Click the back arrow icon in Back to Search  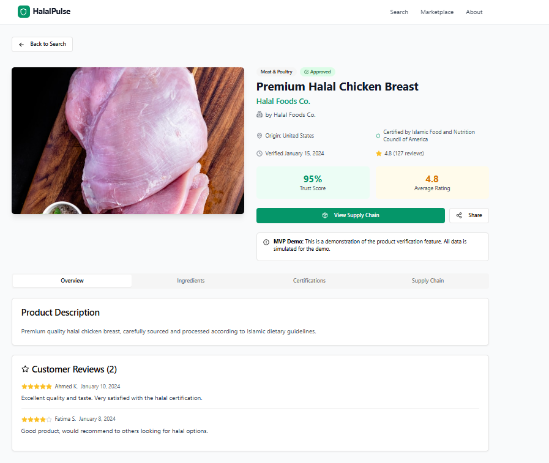pyautogui.click(x=21, y=44)
